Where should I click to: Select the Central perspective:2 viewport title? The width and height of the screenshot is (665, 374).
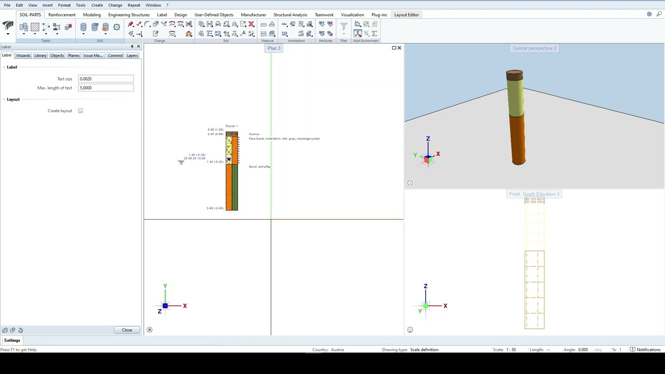[534, 48]
